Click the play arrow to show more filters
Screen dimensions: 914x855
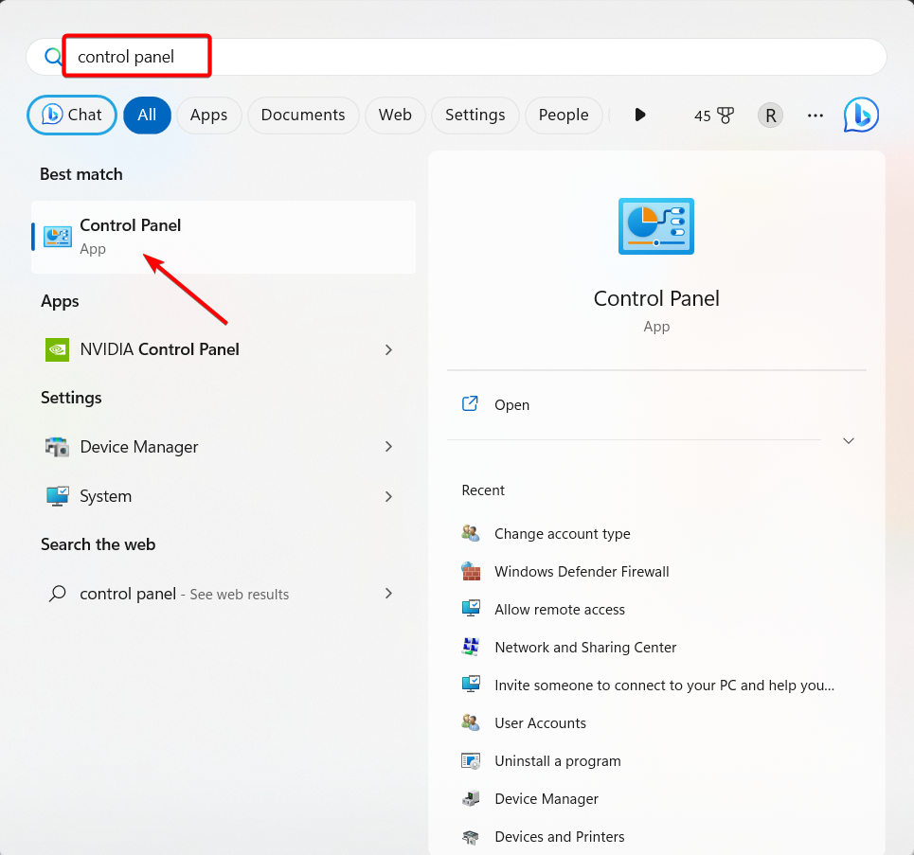(640, 115)
